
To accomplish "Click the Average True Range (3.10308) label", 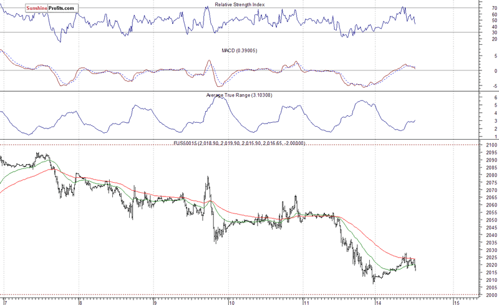I will click(239, 95).
